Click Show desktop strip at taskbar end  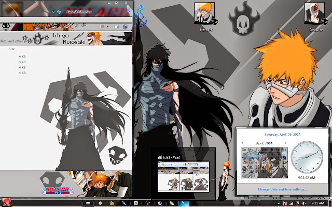pyautogui.click(x=330, y=203)
